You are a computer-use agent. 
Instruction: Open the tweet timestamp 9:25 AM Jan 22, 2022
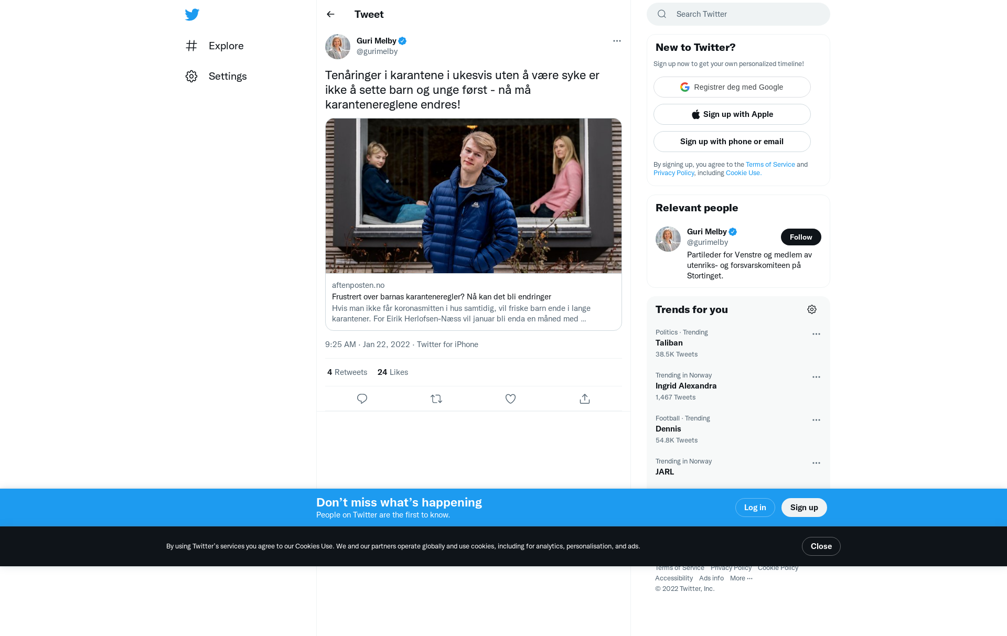click(x=367, y=344)
